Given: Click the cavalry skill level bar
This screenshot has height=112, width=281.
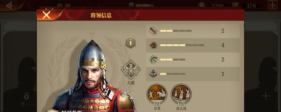Looking at the screenshot, I should coord(182,45).
